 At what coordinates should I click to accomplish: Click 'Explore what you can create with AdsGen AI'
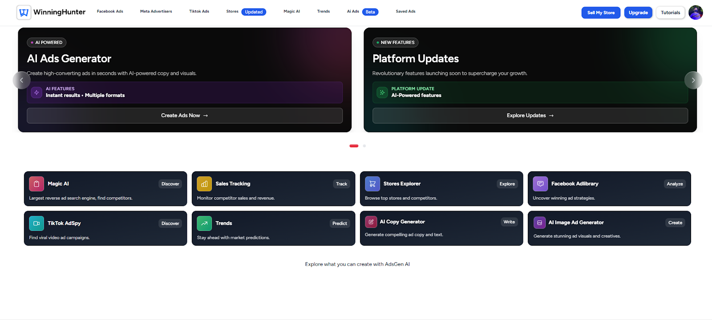(357, 264)
